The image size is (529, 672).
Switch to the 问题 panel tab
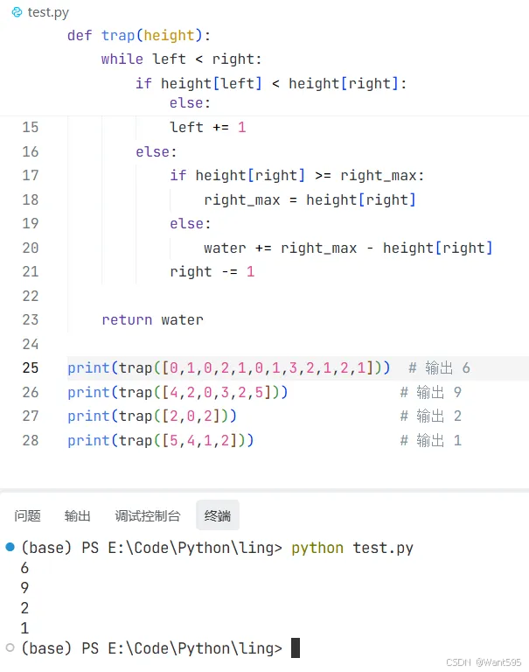click(x=27, y=515)
